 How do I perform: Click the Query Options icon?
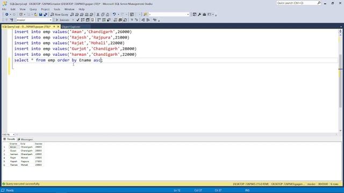coord(88,20)
